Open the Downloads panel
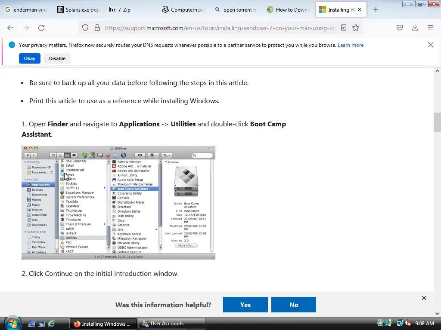441x330 pixels. [415, 28]
